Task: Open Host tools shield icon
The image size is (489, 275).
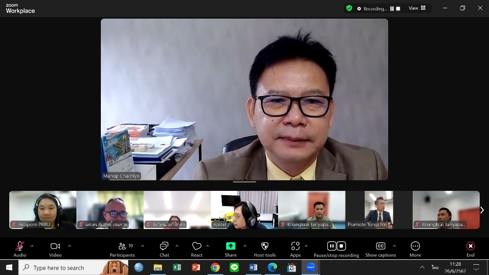Action: (265, 246)
